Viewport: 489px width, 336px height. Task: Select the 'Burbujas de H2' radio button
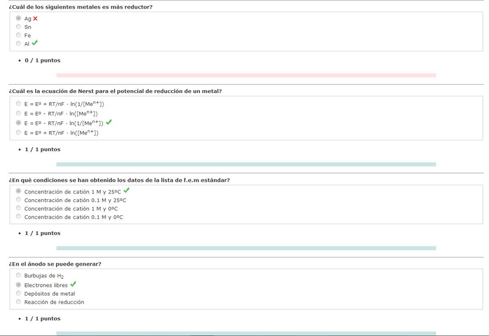18,275
